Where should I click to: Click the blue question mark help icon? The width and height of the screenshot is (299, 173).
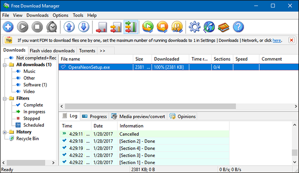[238, 27]
